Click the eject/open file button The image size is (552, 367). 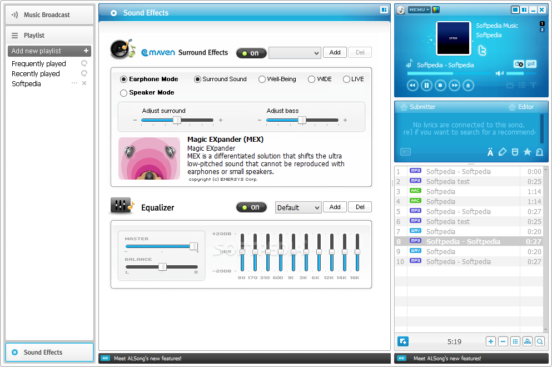[x=468, y=85]
